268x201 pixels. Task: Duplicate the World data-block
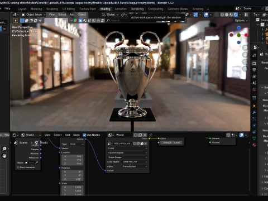[140, 135]
